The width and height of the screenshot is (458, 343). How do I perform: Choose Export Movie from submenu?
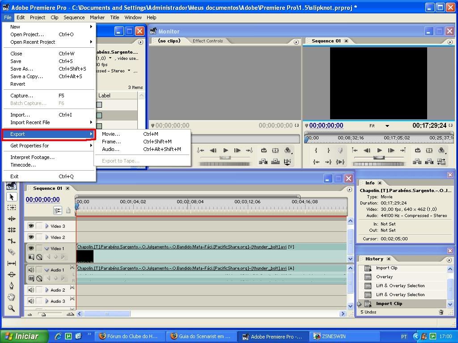click(142, 134)
